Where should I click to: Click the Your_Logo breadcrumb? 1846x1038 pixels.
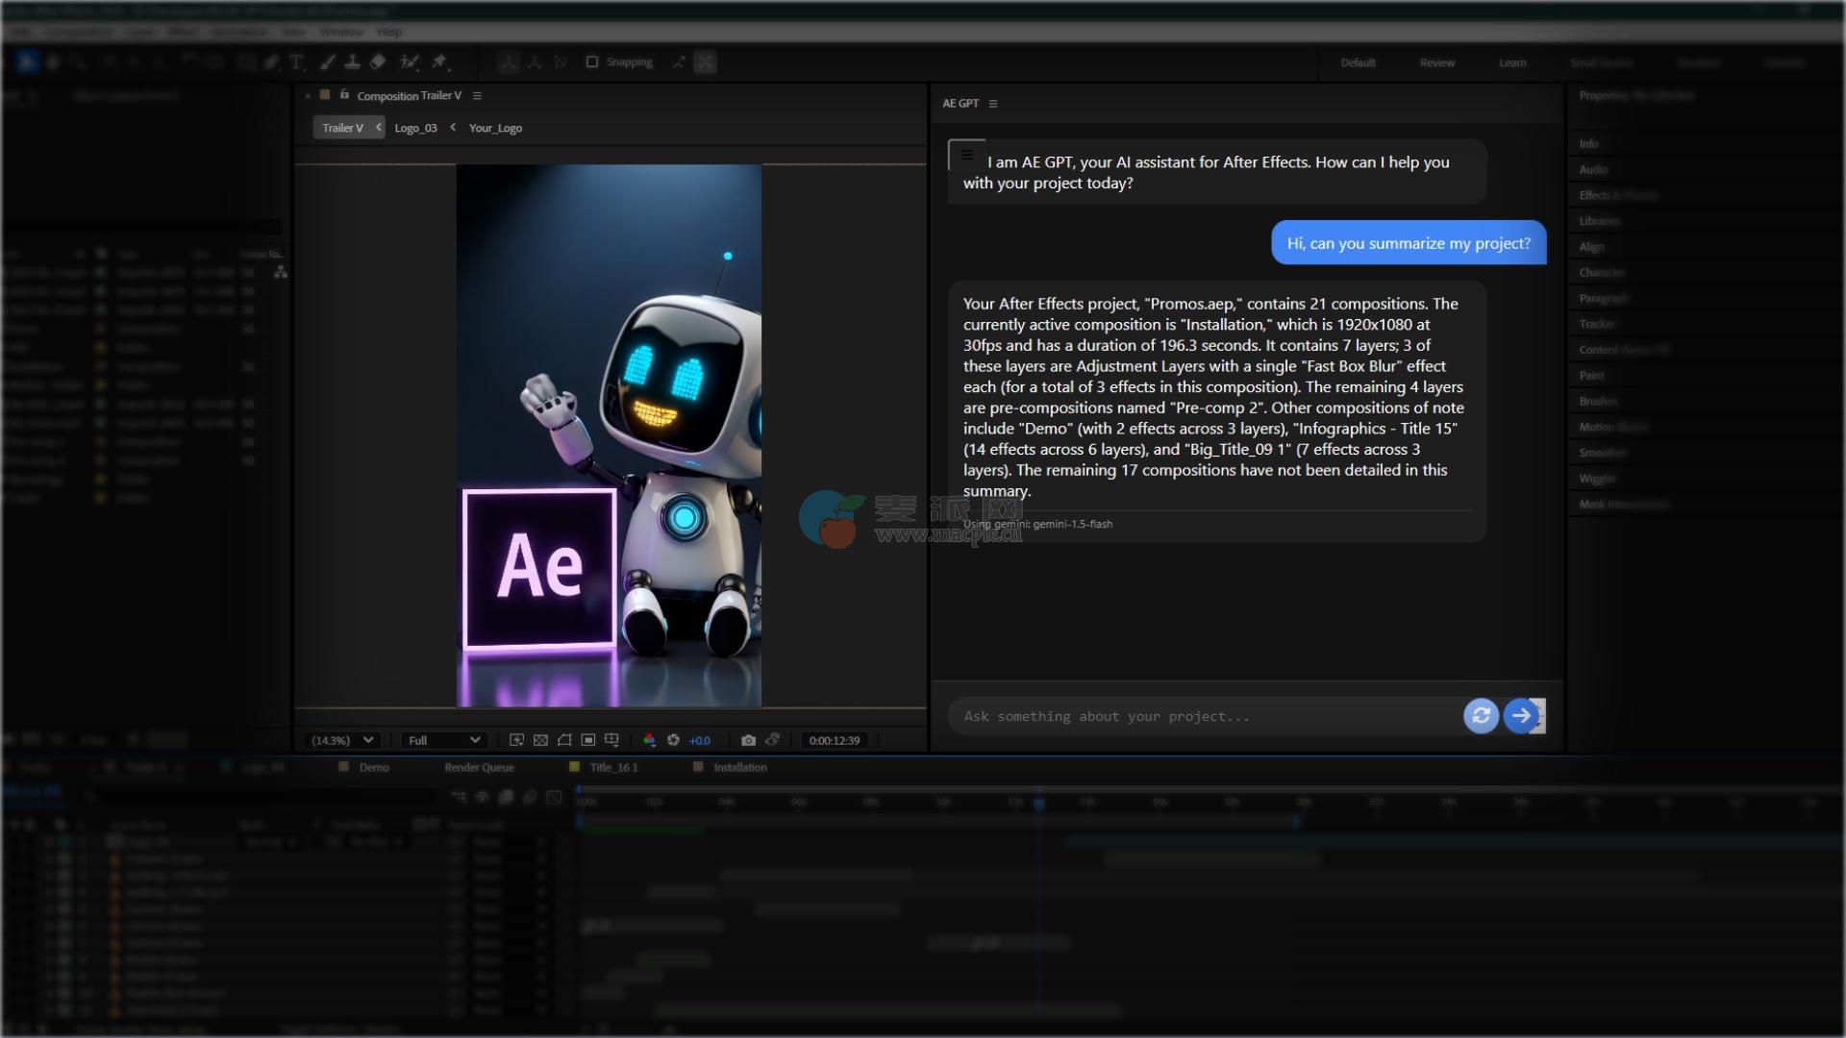pyautogui.click(x=495, y=128)
